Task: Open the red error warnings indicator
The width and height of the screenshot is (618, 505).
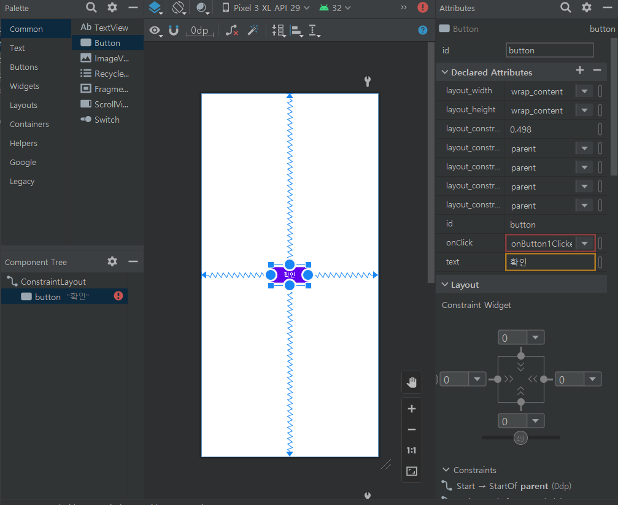Action: point(422,7)
